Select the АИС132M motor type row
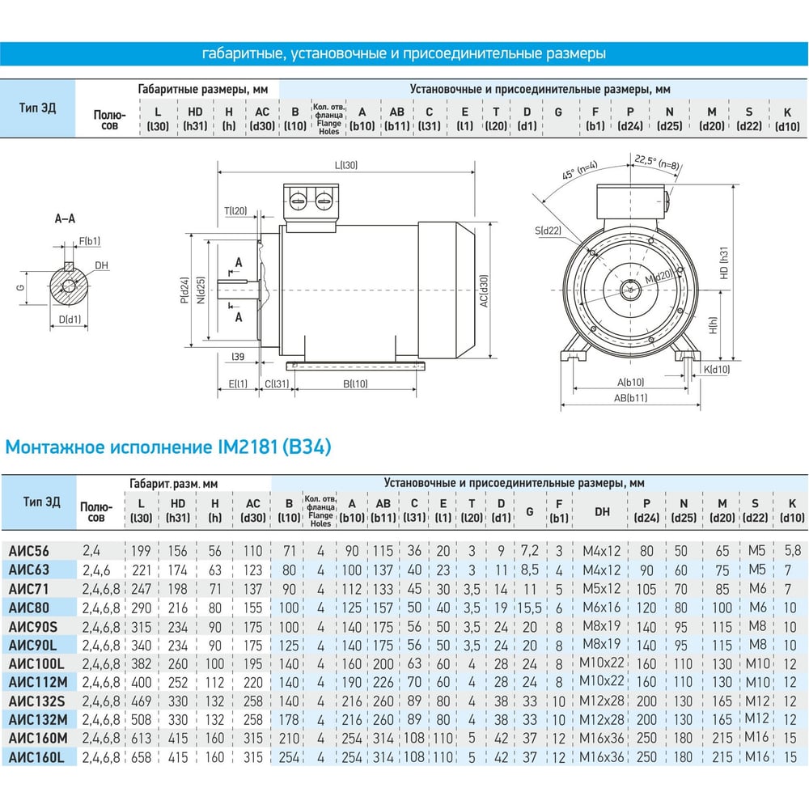Viewport: 809px width, 809px height. point(38,720)
